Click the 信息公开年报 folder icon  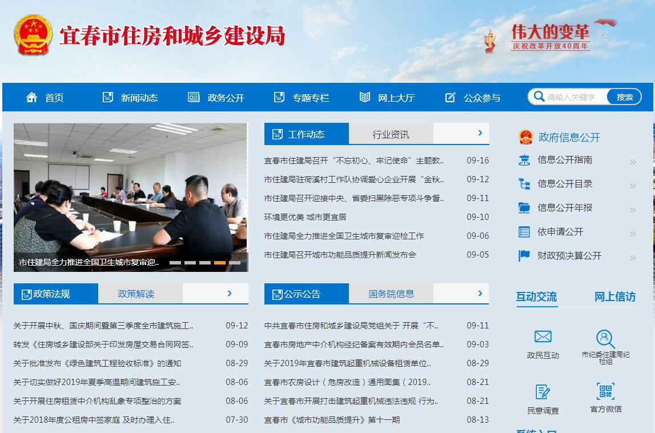[x=524, y=208]
